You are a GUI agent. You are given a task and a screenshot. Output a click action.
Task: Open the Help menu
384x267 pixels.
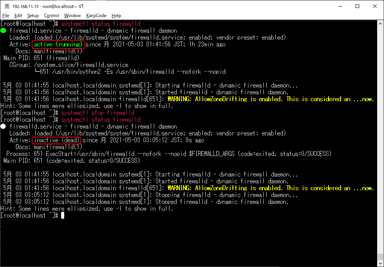click(117, 16)
